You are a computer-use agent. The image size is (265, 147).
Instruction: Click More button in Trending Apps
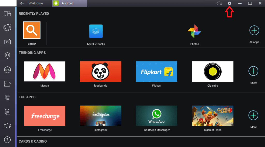pyautogui.click(x=253, y=71)
